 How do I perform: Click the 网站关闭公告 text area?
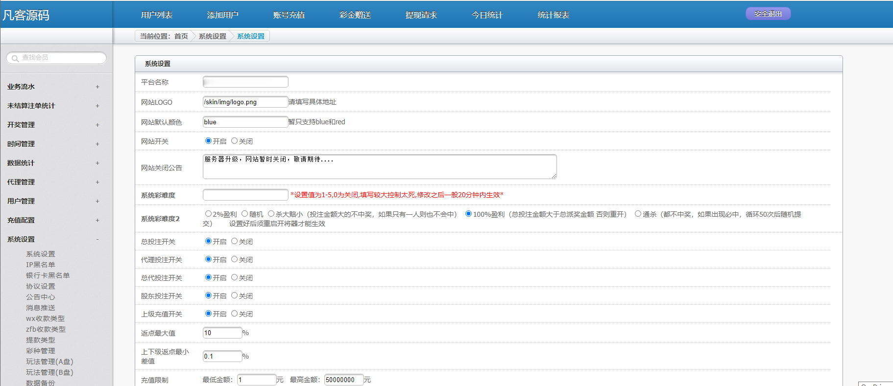[x=380, y=166]
